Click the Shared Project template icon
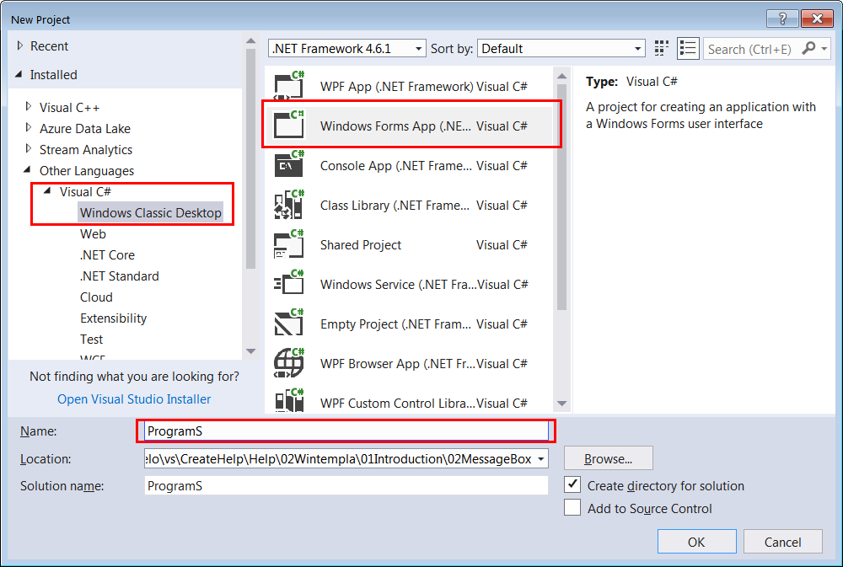Screen dimensions: 843x567 click(x=289, y=244)
